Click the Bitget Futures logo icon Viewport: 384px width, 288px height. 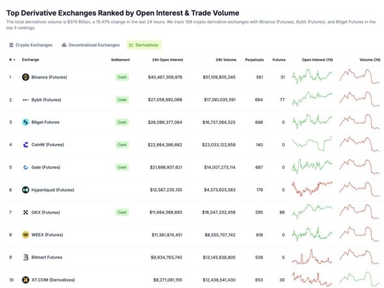tap(26, 122)
